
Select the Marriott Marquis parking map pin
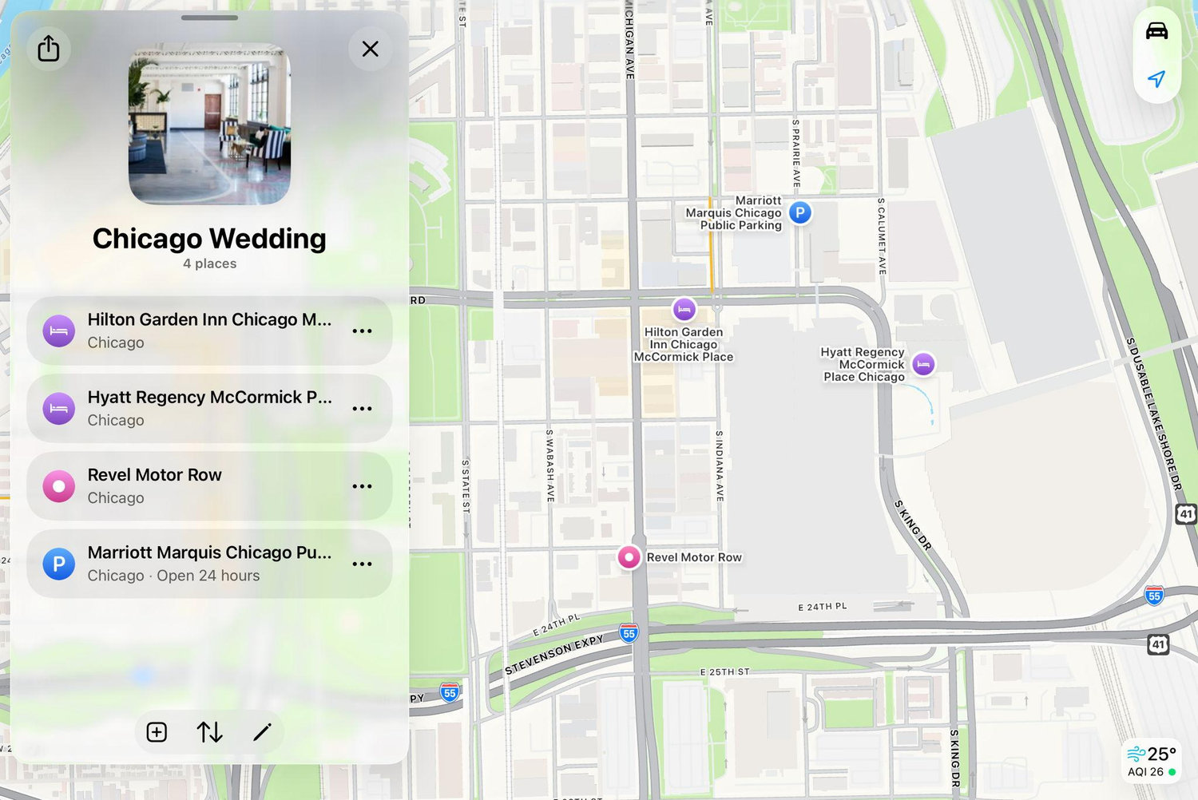[x=799, y=212]
